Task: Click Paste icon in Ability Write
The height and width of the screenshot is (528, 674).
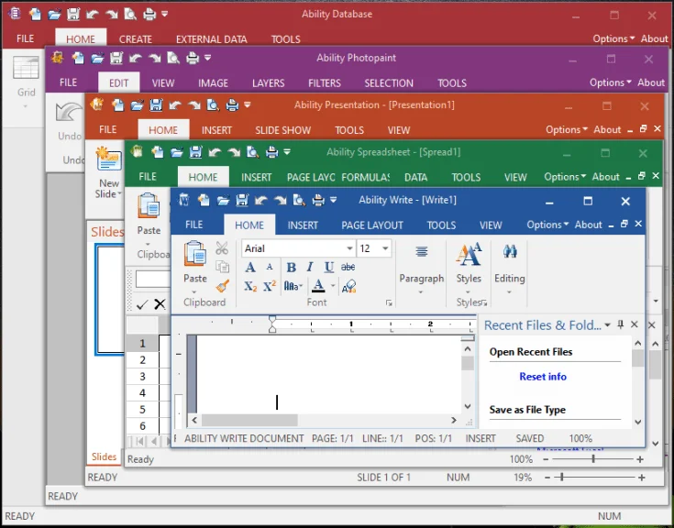Action: (x=195, y=254)
